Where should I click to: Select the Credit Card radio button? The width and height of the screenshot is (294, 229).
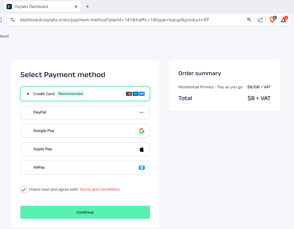[x=28, y=94]
